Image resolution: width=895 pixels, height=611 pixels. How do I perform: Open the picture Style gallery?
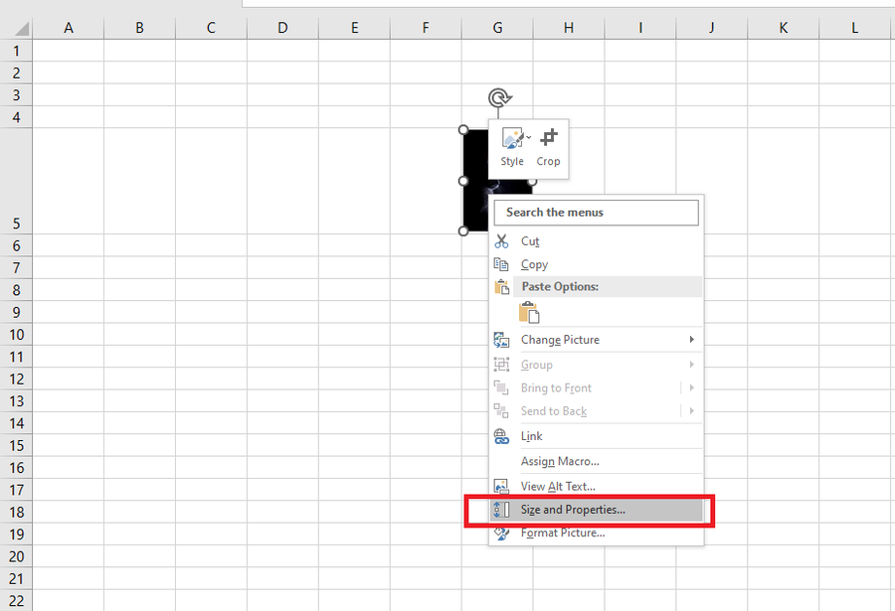point(512,147)
